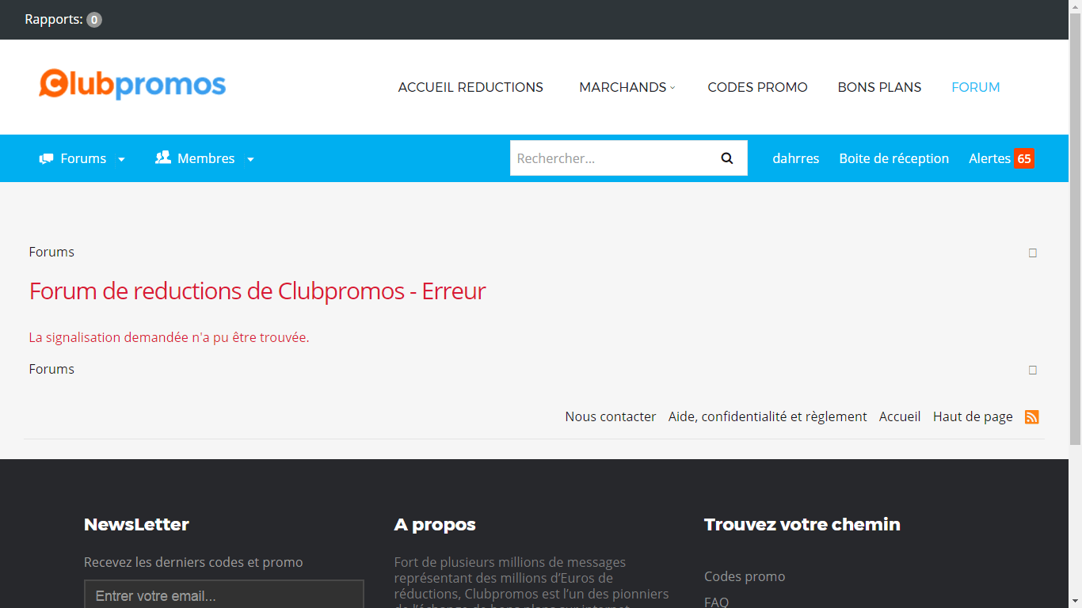This screenshot has width=1082, height=608.
Task: Open Boite de réception link
Action: click(893, 158)
